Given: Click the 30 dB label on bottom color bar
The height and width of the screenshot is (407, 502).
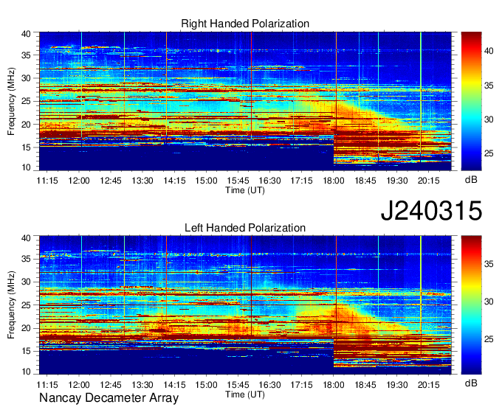Looking at the screenshot, I should 489,302.
